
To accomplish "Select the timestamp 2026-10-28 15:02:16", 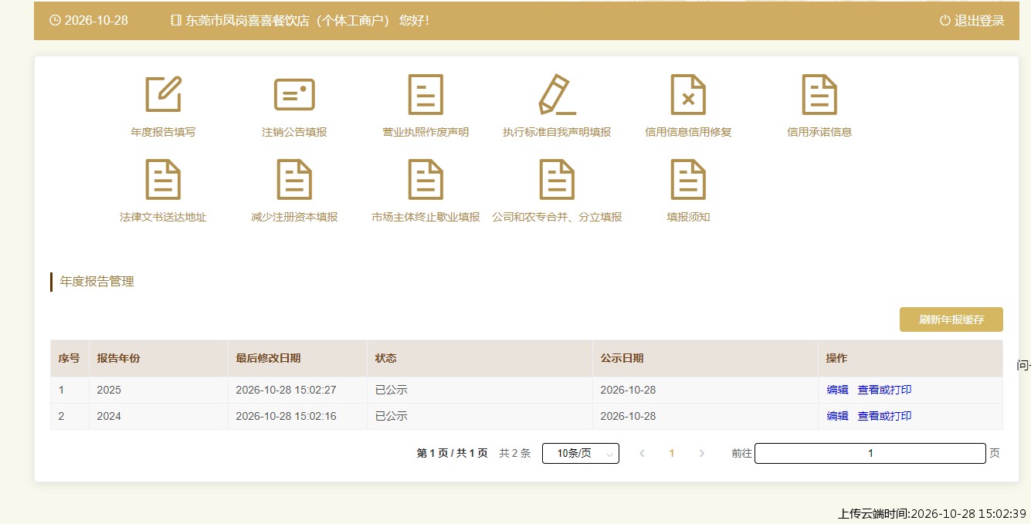I will 286,416.
